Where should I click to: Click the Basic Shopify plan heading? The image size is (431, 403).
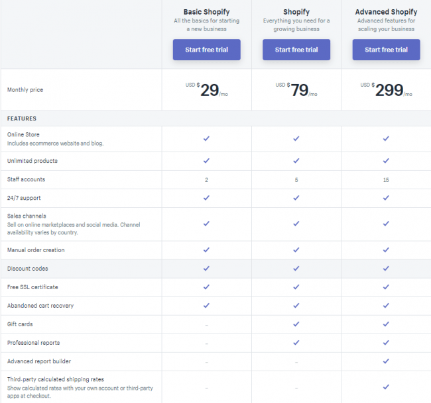pyautogui.click(x=206, y=12)
